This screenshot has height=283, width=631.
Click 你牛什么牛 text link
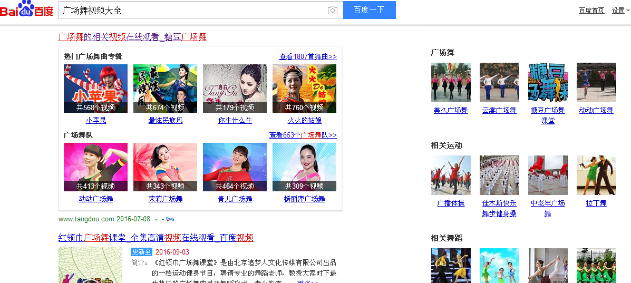coord(235,120)
